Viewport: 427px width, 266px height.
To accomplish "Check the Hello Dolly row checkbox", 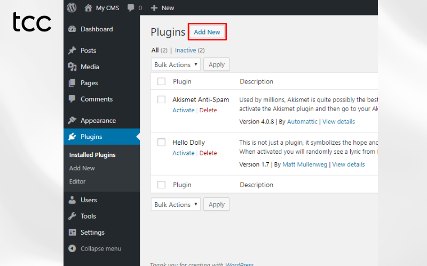I will pyautogui.click(x=162, y=142).
